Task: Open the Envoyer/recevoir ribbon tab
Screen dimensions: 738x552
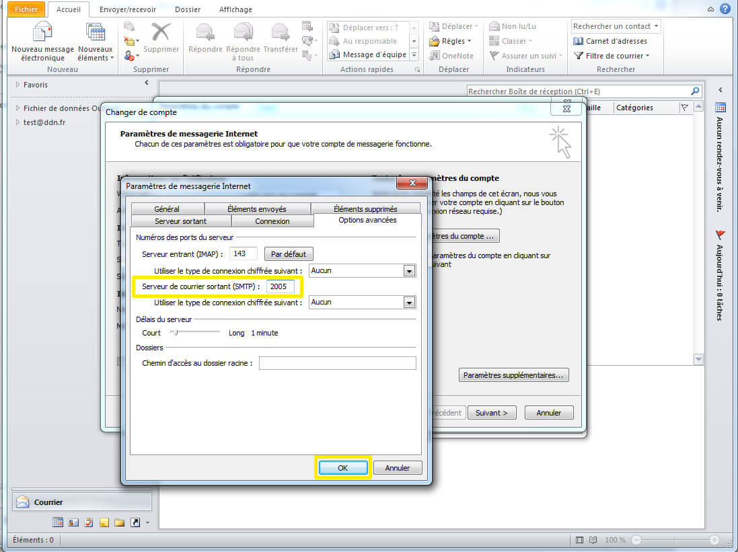Action: (127, 9)
